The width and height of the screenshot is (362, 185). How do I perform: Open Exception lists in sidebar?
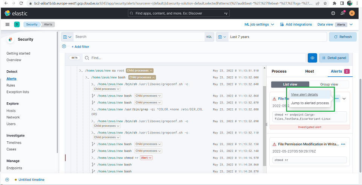tap(18, 92)
